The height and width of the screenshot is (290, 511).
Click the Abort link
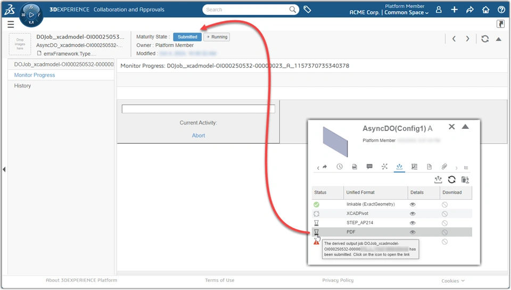coord(199,136)
